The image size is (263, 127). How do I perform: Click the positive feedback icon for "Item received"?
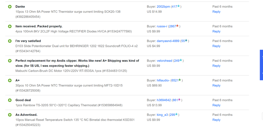point(10,26)
